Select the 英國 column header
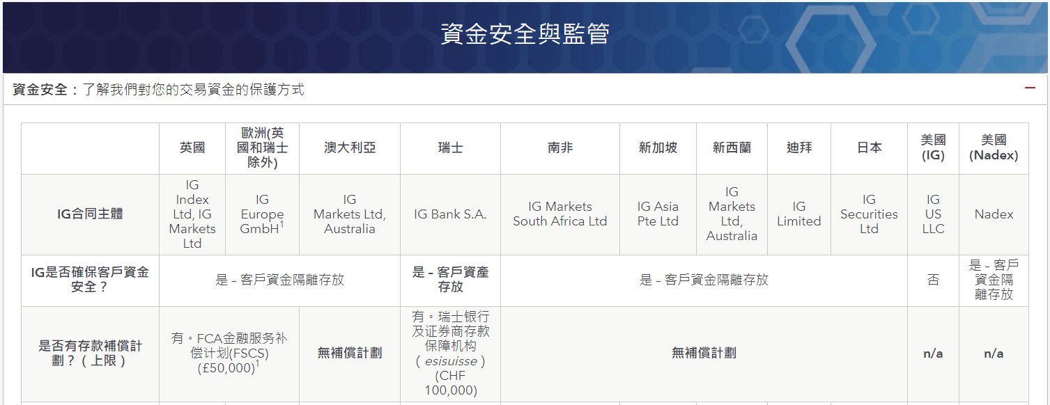Screen dimensions: 1050x405 pos(193,148)
